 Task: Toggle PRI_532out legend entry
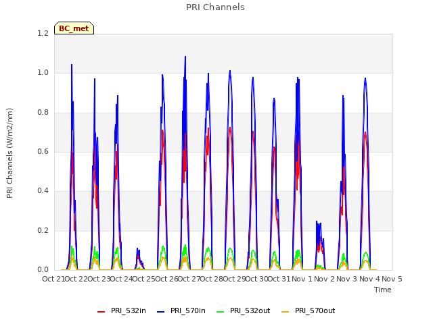tap(244, 310)
